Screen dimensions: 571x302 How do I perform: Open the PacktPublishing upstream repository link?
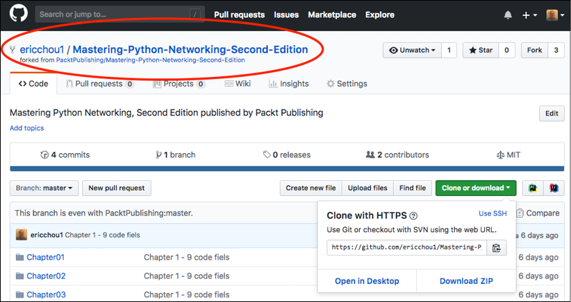151,60
